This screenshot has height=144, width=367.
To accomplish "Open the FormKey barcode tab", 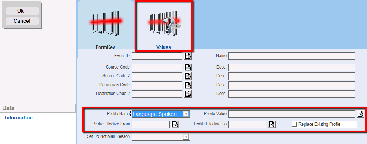I will pos(105,25).
